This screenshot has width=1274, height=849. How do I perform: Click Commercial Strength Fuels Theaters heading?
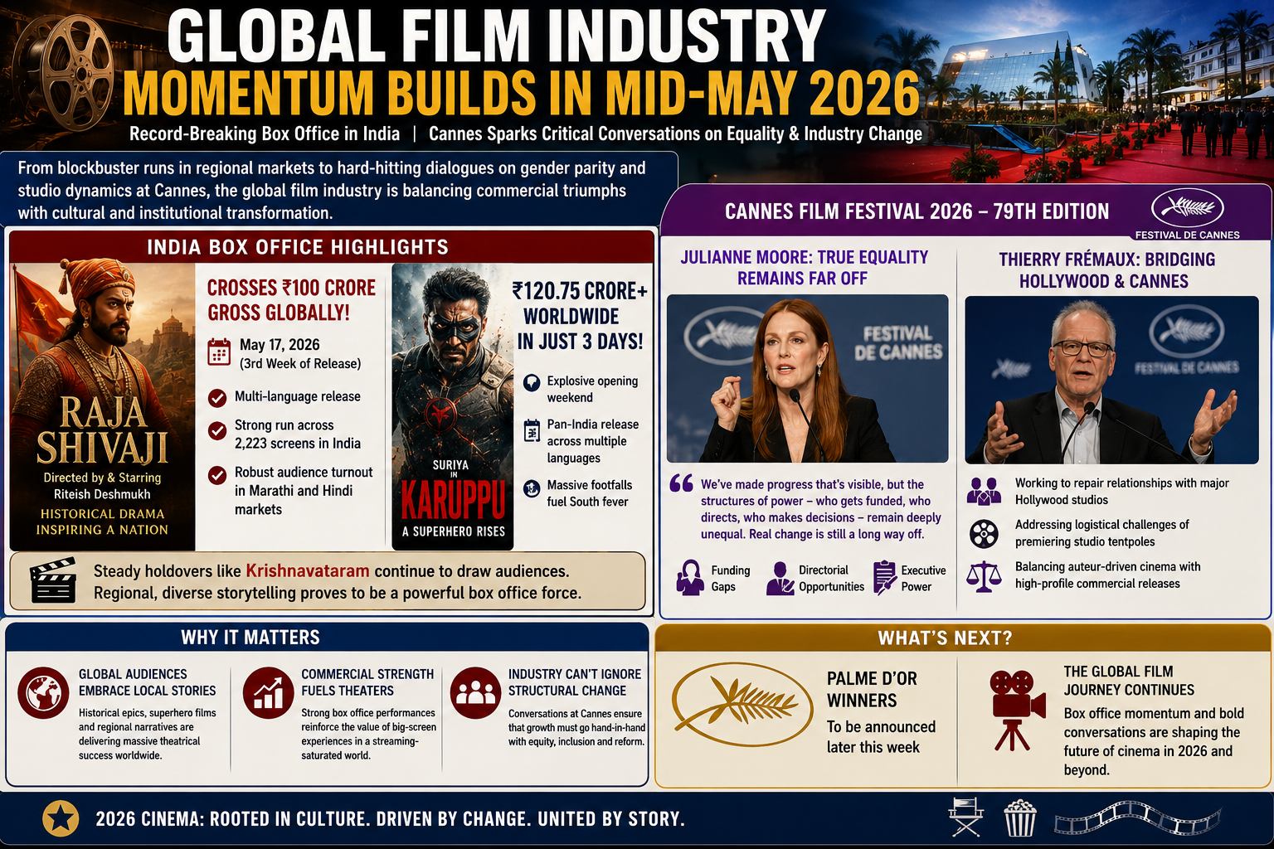(x=367, y=682)
